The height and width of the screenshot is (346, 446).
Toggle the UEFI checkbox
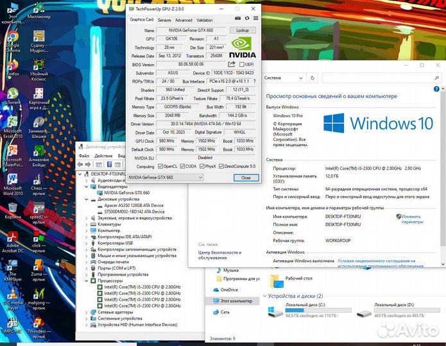coord(242,64)
